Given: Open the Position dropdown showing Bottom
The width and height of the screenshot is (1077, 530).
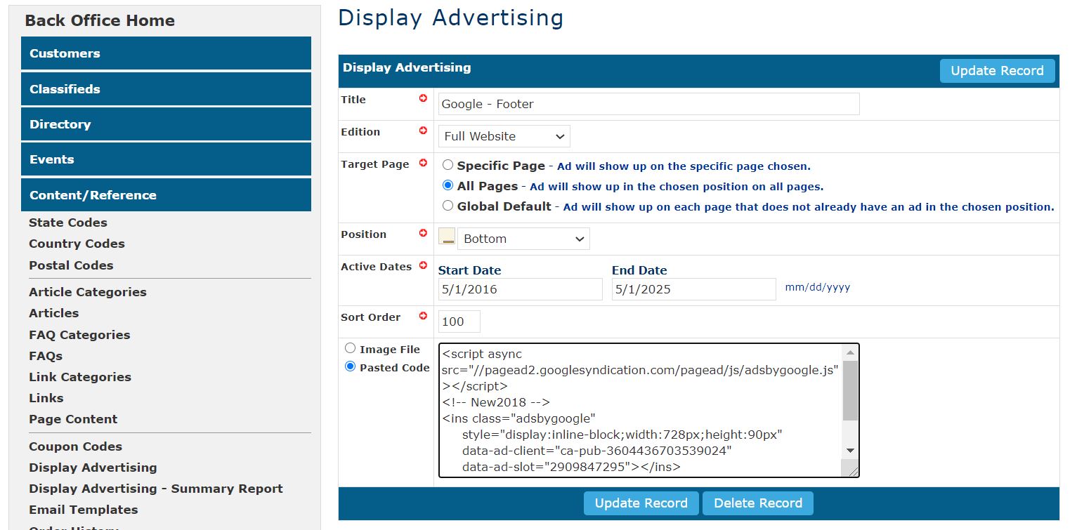Looking at the screenshot, I should [523, 239].
